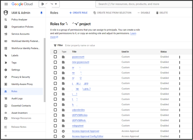193x140 pixels.
Task: Select the checkbox for Access Approval Approver
Action: click(55, 131)
